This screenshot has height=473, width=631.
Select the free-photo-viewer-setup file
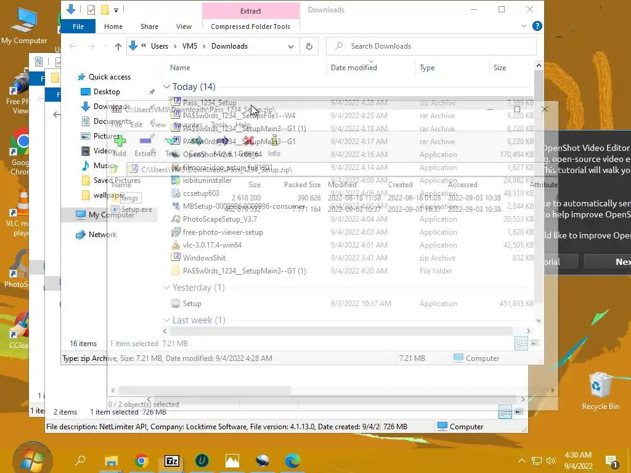click(222, 232)
